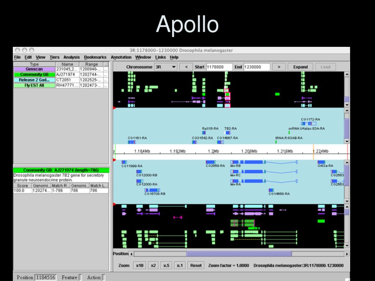The image size is (375, 281).
Task: Open the Window menu
Action: click(143, 57)
